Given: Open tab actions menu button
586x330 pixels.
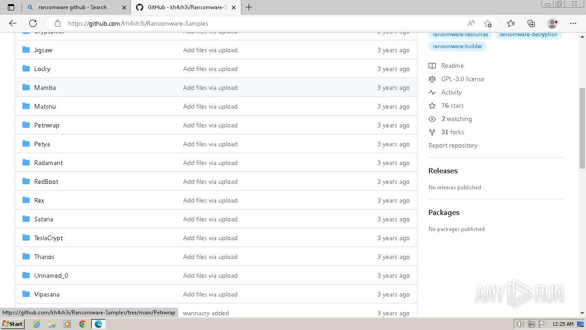Looking at the screenshot, I should [x=11, y=7].
